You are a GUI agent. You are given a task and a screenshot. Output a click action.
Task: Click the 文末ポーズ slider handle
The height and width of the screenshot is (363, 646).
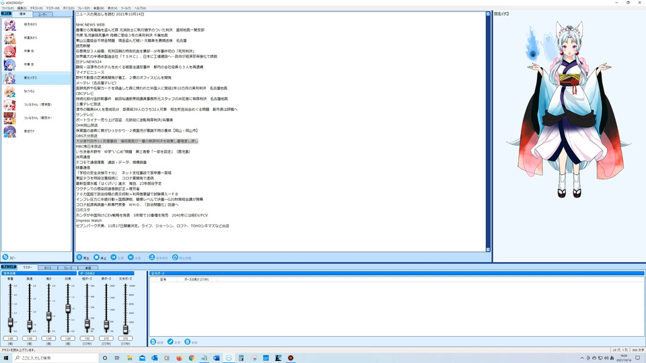click(x=126, y=329)
